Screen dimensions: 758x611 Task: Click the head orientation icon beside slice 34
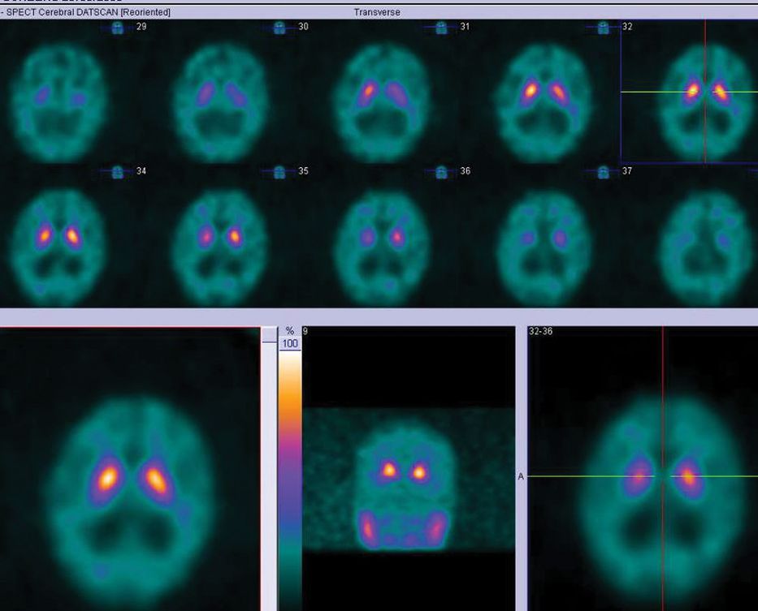tap(118, 172)
